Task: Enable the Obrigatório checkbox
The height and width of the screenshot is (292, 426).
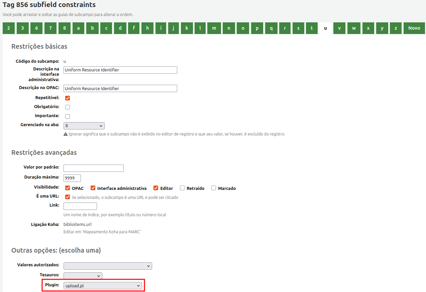Action: pyautogui.click(x=68, y=107)
